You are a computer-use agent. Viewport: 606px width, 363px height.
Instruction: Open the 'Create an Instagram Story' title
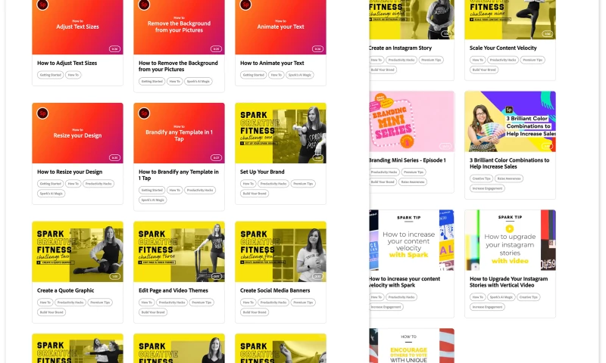point(401,48)
